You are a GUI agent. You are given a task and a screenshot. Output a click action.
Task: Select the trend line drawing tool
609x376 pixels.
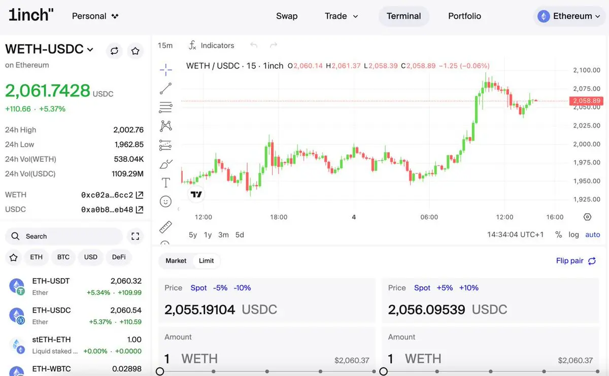[165, 88]
